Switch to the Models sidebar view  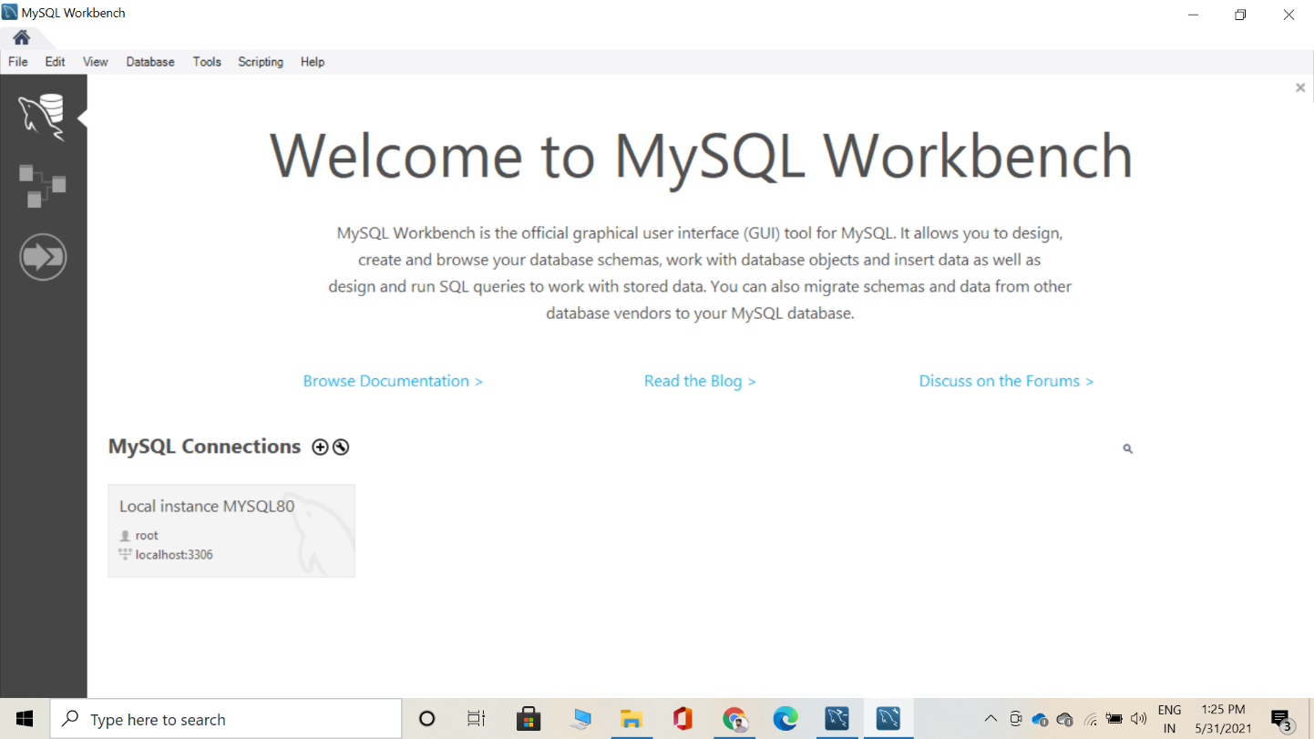[43, 186]
